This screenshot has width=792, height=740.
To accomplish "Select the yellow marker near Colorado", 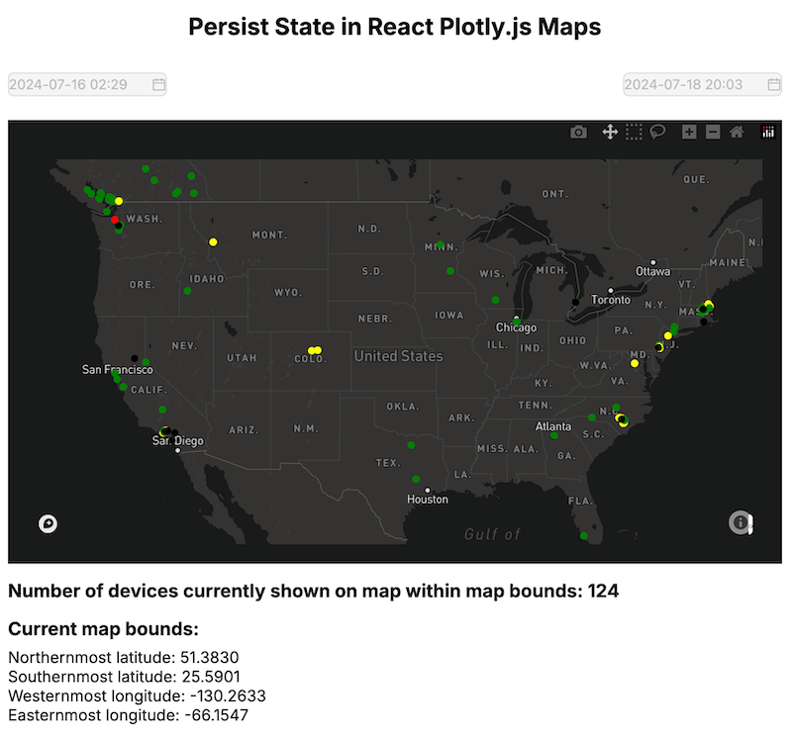I will coord(314,350).
